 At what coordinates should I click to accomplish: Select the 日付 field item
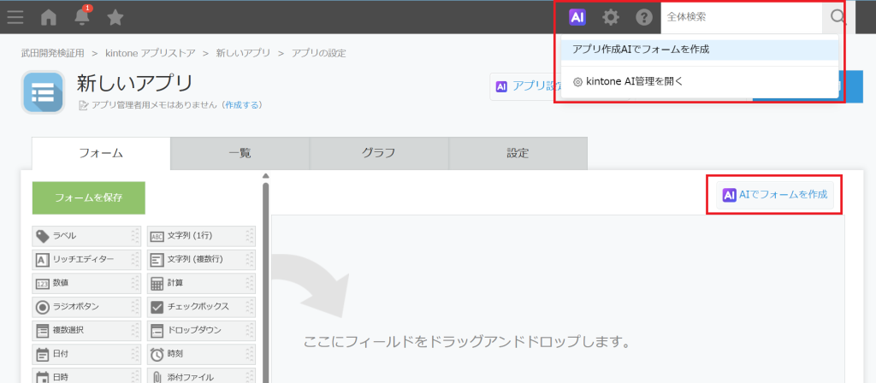click(x=86, y=354)
